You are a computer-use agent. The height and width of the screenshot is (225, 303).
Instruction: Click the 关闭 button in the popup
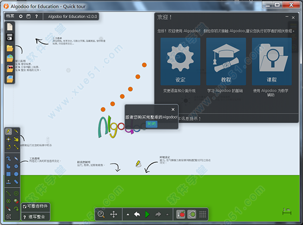click(x=151, y=124)
